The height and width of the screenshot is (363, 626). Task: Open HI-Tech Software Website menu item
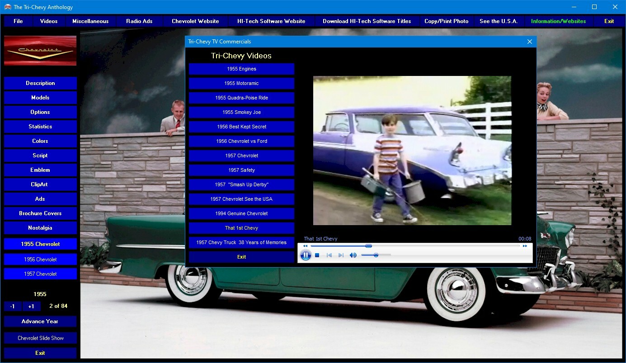(271, 21)
